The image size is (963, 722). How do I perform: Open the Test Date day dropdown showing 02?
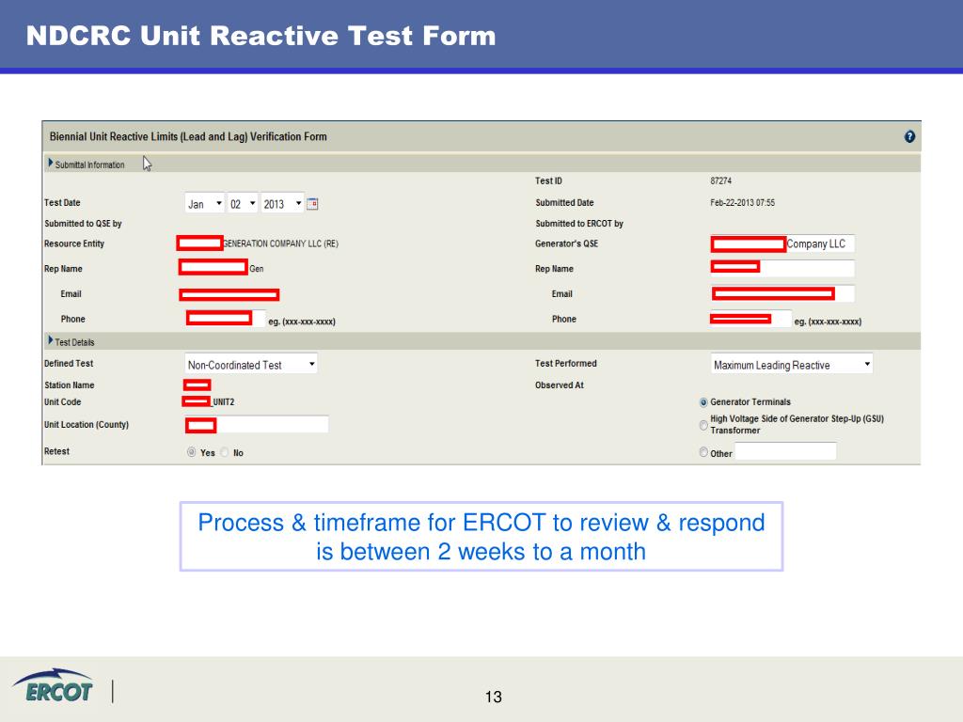[x=243, y=204]
